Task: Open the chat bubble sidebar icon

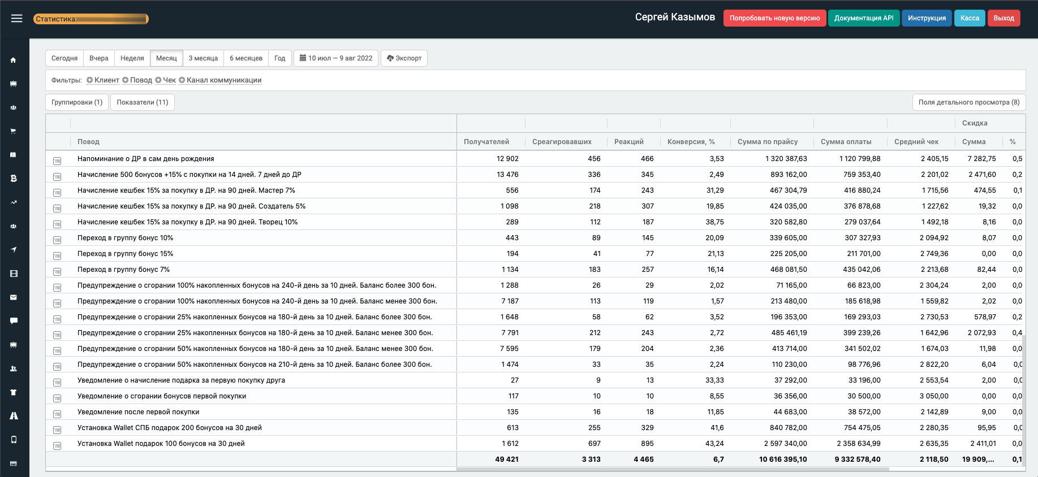Action: (x=14, y=321)
